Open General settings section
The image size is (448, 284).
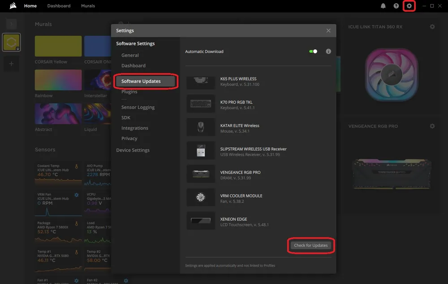click(x=130, y=55)
